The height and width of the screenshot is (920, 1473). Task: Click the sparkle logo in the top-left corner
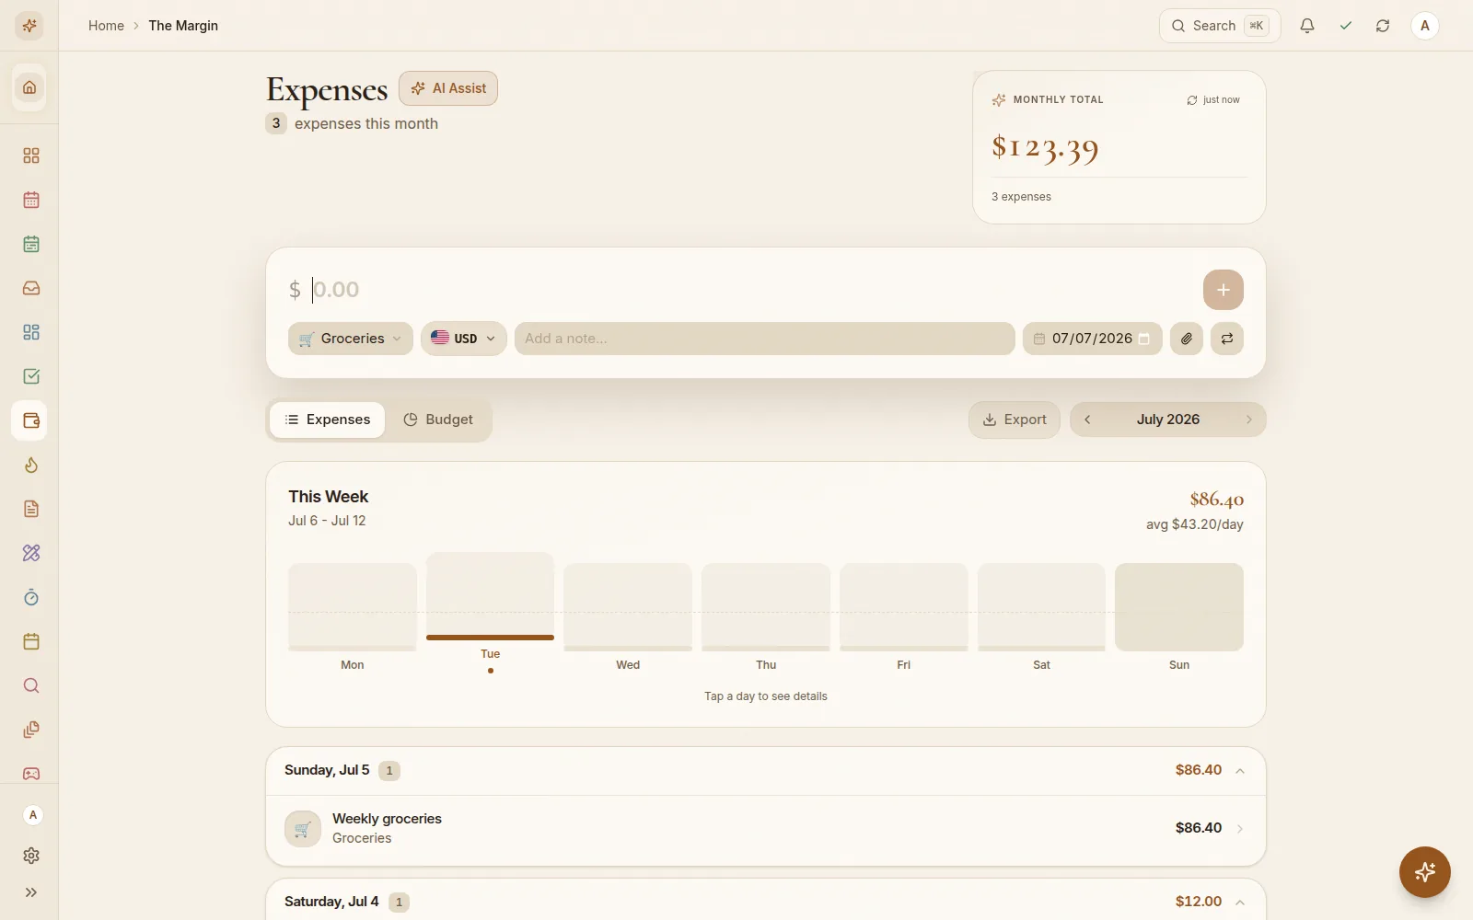point(29,26)
